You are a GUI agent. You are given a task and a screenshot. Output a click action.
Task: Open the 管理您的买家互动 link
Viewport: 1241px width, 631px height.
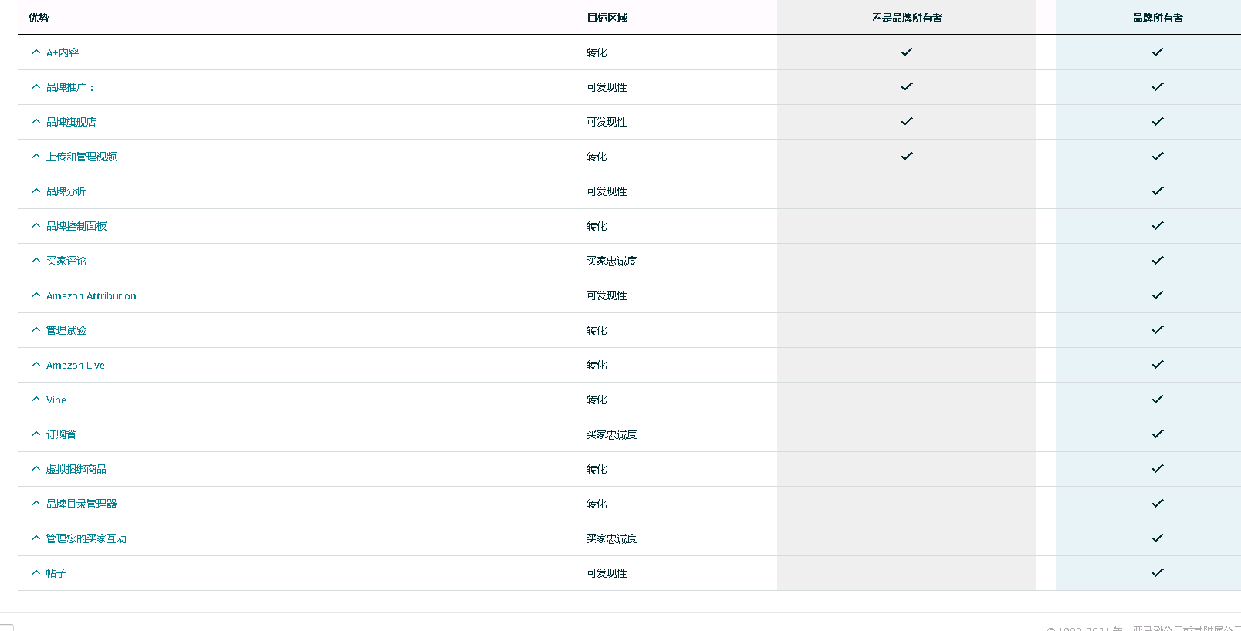(86, 538)
